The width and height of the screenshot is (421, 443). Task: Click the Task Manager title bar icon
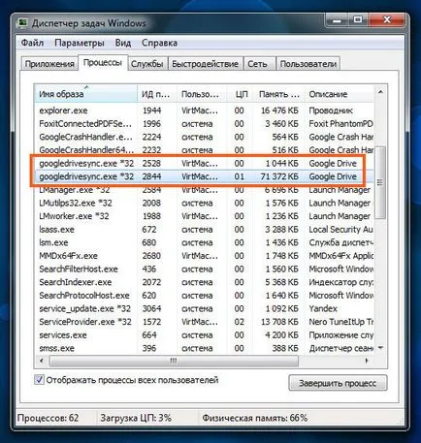tap(23, 23)
